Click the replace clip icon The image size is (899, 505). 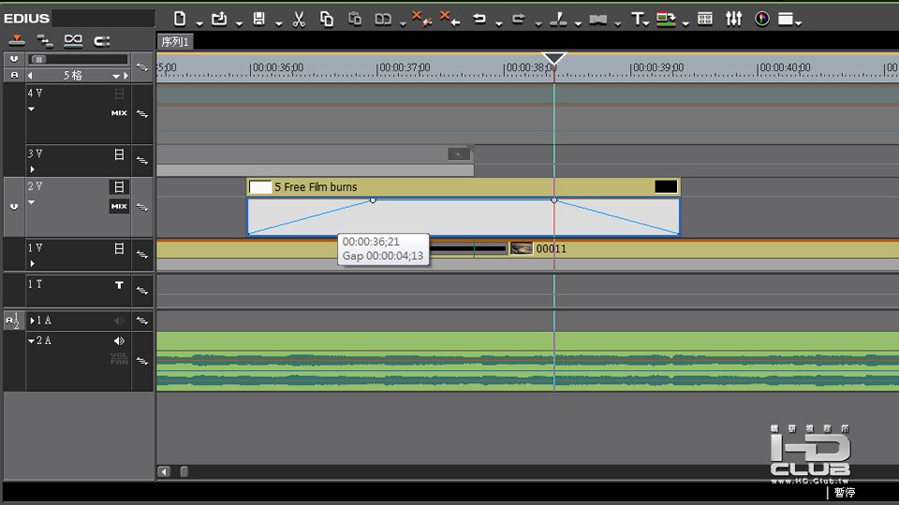coord(383,19)
